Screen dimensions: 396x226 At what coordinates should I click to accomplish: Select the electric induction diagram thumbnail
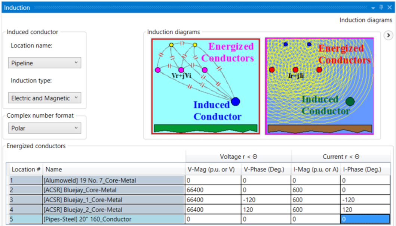click(205, 86)
